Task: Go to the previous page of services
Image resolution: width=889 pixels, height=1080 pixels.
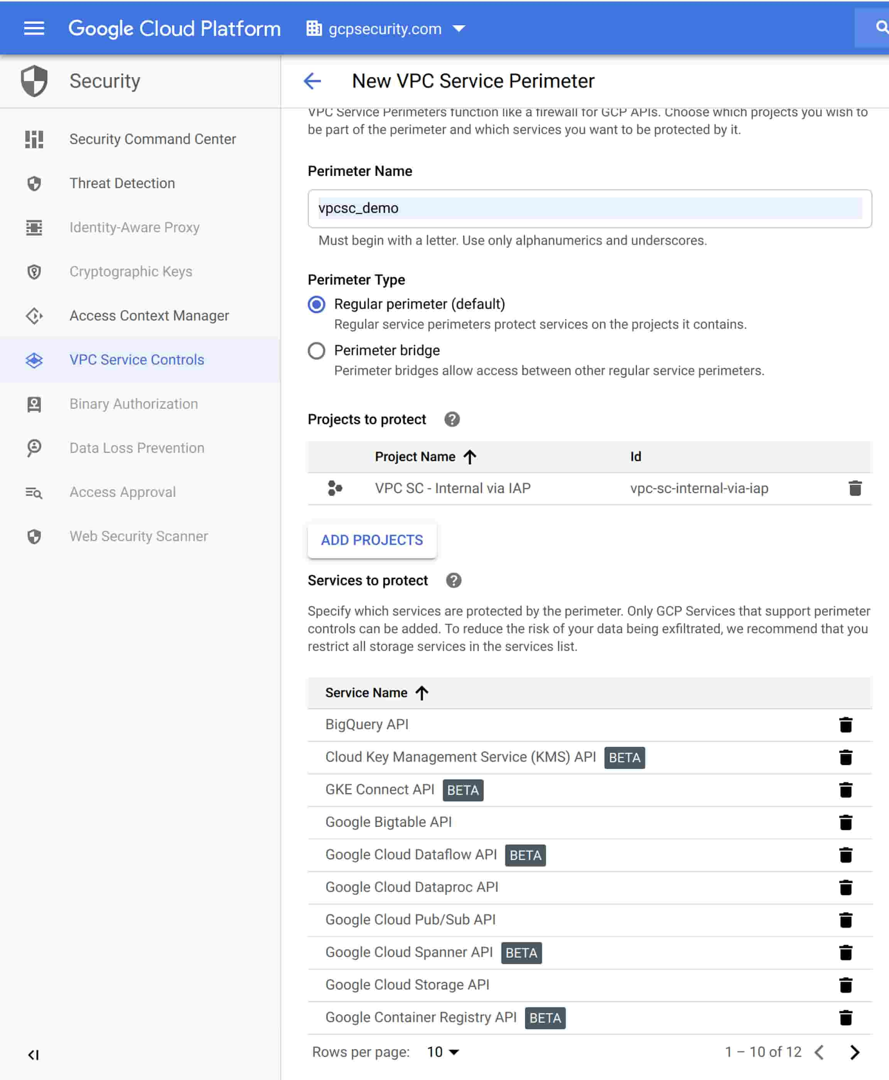Action: (x=819, y=1052)
